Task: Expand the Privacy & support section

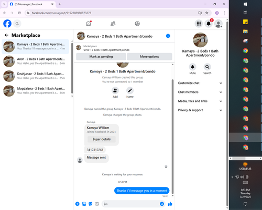Action: [x=200, y=110]
